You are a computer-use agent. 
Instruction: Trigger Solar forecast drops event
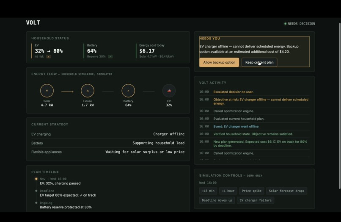pyautogui.click(x=286, y=191)
